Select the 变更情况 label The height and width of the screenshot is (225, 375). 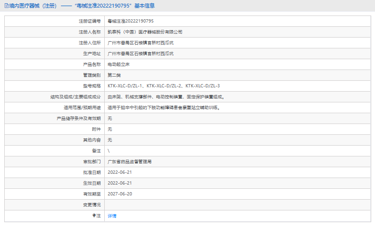[x=92, y=205]
